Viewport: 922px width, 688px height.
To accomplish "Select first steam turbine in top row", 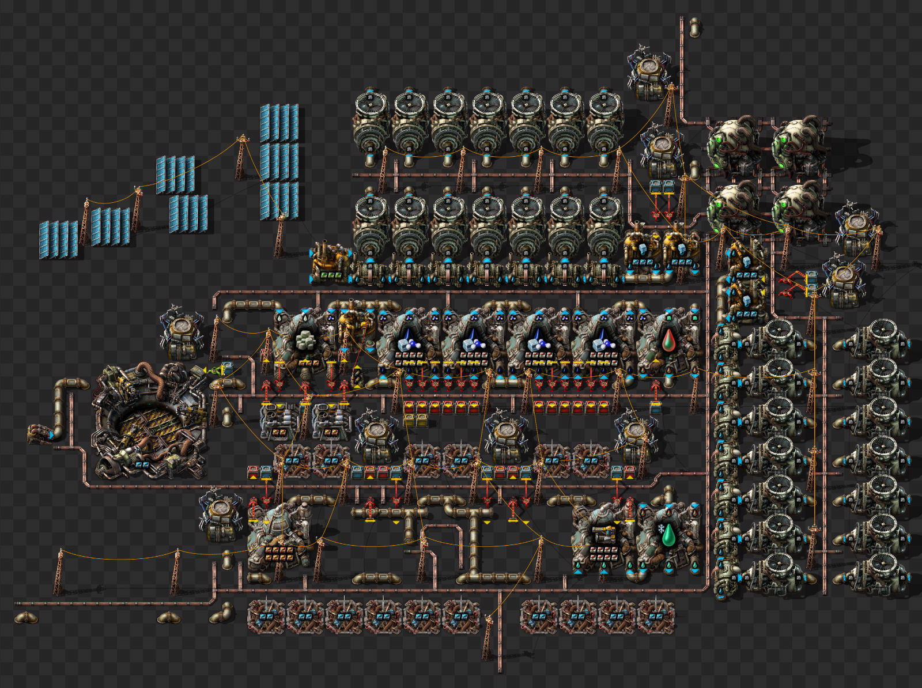I will click(370, 127).
